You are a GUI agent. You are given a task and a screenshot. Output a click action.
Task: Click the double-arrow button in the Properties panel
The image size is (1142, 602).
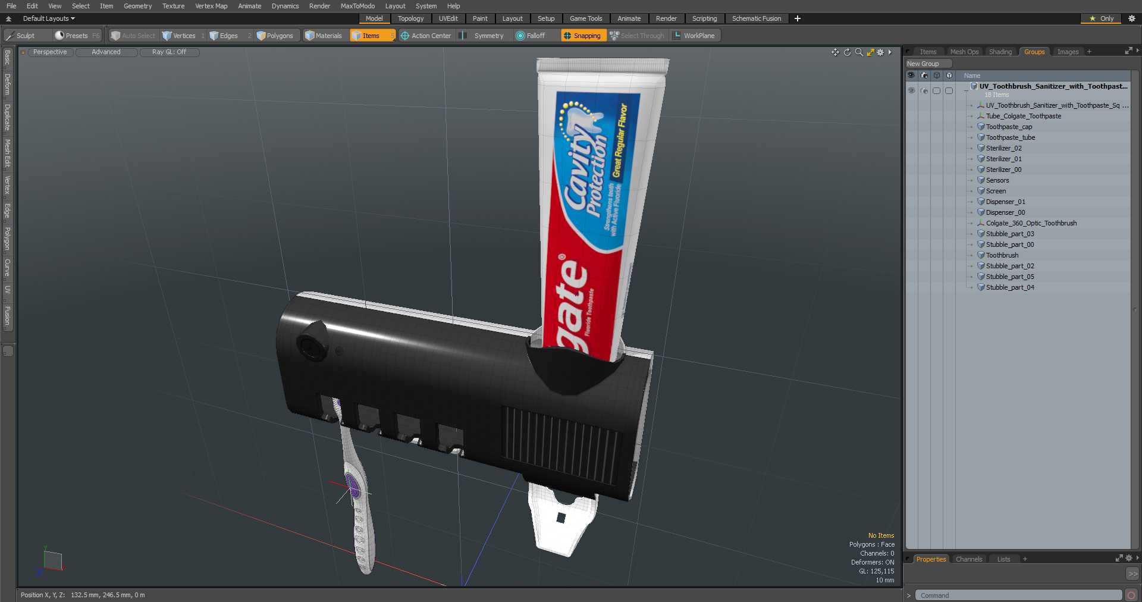click(x=1132, y=573)
